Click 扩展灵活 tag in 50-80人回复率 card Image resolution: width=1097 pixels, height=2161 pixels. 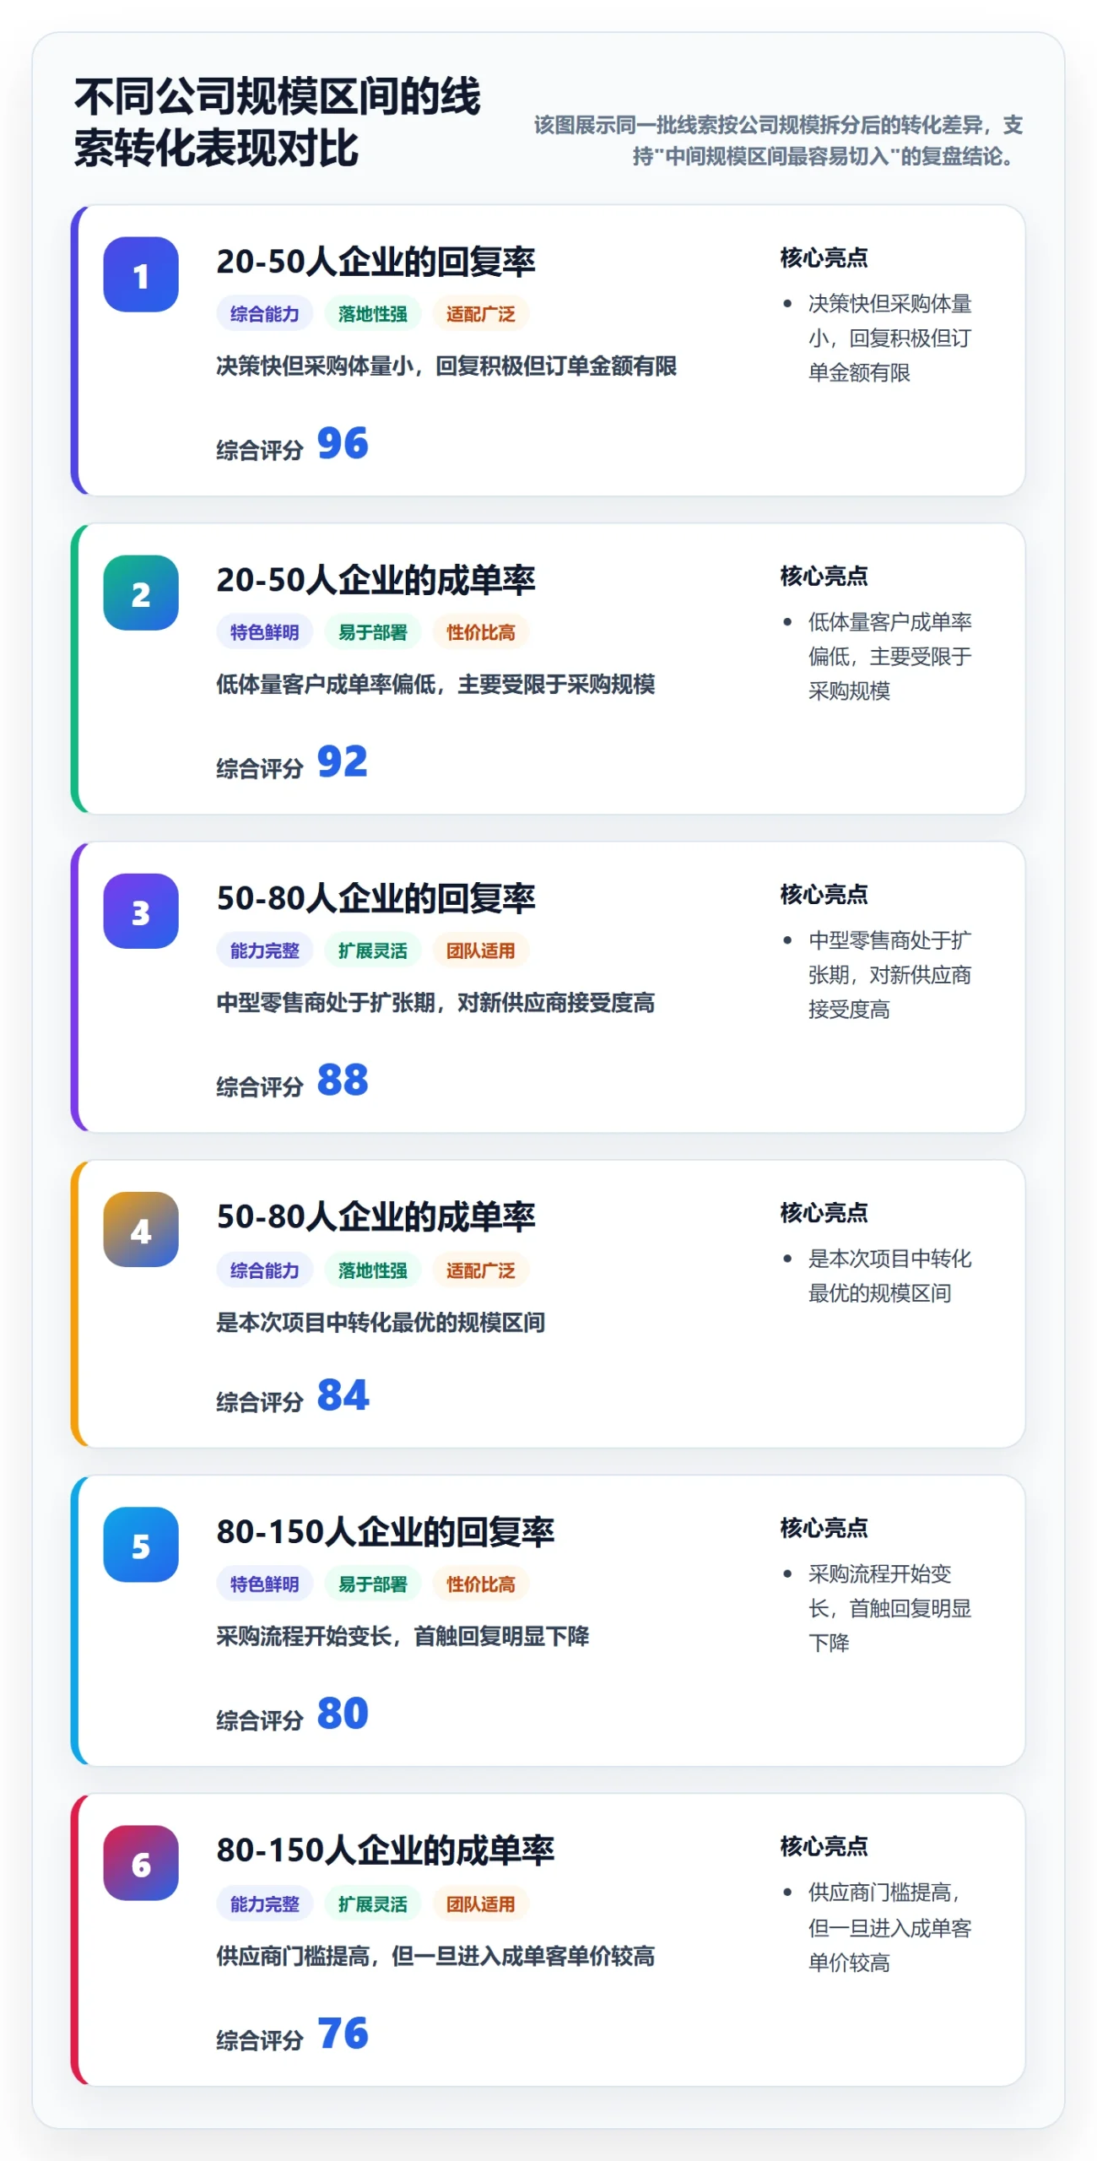point(372,951)
